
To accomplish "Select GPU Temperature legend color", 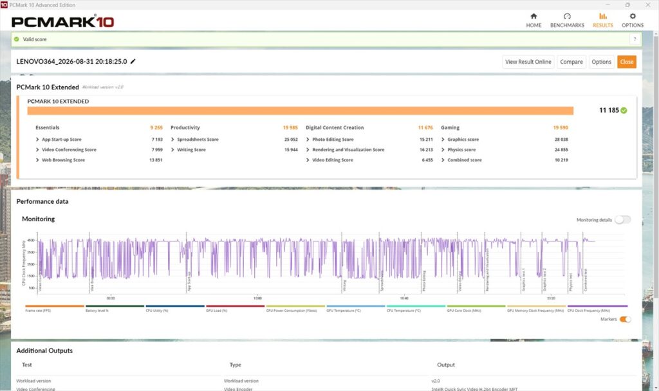I will pos(355,306).
